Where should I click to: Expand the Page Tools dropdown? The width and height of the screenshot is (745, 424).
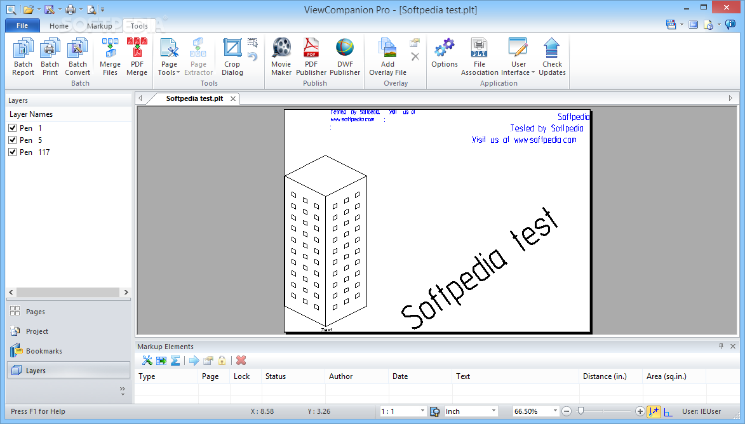point(169,72)
